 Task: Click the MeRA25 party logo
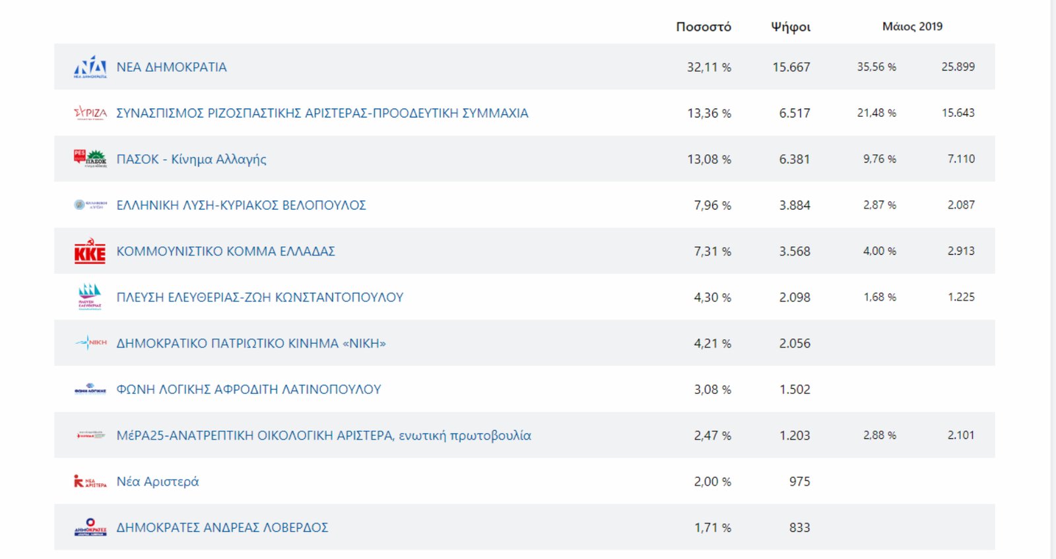point(90,436)
